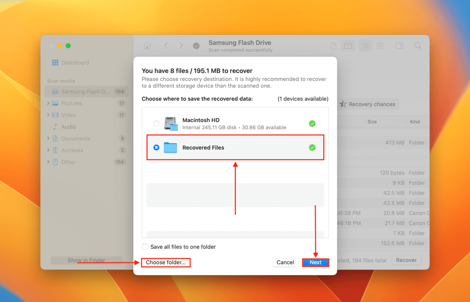Click the Home icon in toolbar
Viewport: 470px width, 302px height.
[x=147, y=46]
